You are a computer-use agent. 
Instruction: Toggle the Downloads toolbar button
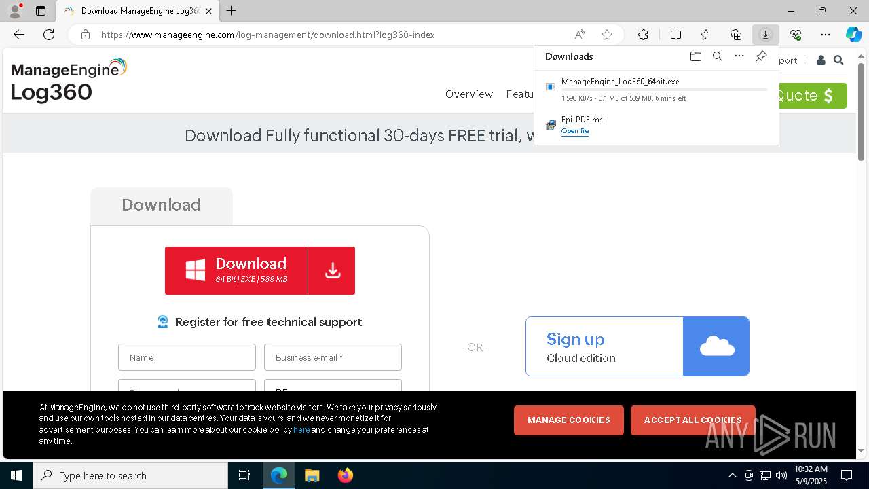tap(765, 35)
